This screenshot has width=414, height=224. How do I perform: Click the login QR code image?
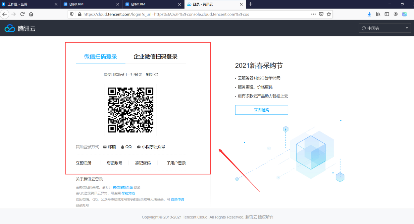(x=131, y=110)
